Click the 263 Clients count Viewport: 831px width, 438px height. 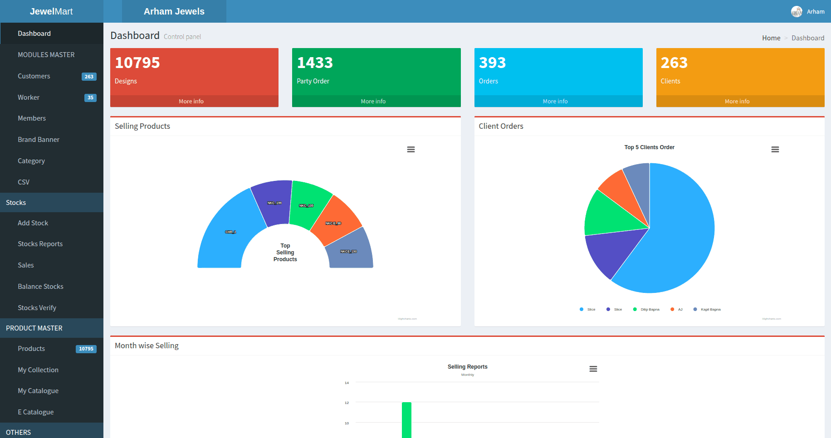674,63
